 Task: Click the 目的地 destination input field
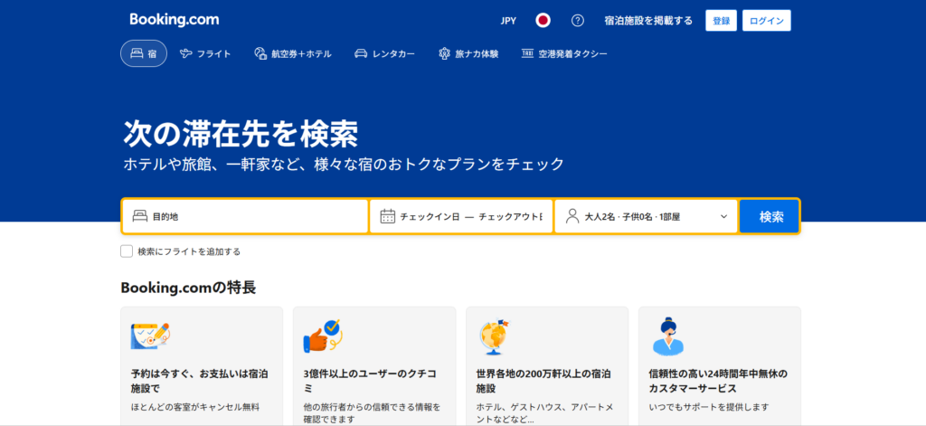pos(253,216)
